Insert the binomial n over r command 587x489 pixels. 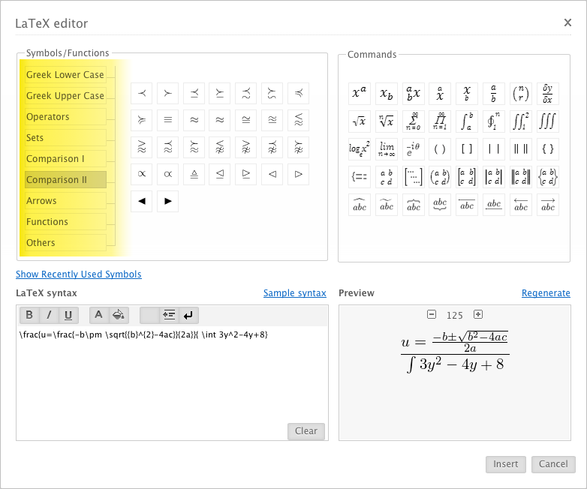click(521, 94)
